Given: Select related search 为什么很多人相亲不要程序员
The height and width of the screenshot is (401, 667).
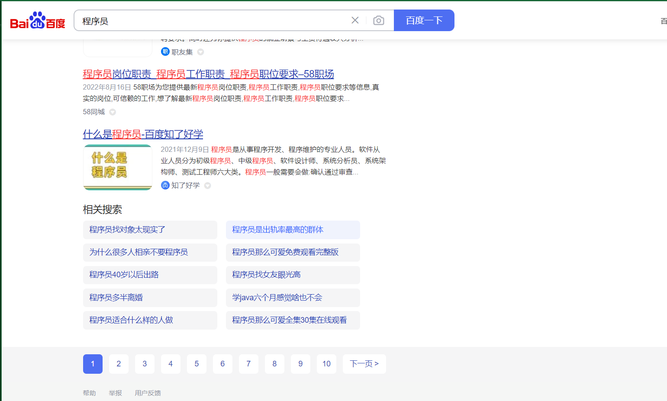Looking at the screenshot, I should click(x=150, y=252).
